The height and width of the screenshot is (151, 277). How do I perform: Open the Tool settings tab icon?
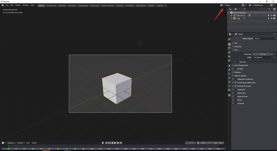point(229,39)
